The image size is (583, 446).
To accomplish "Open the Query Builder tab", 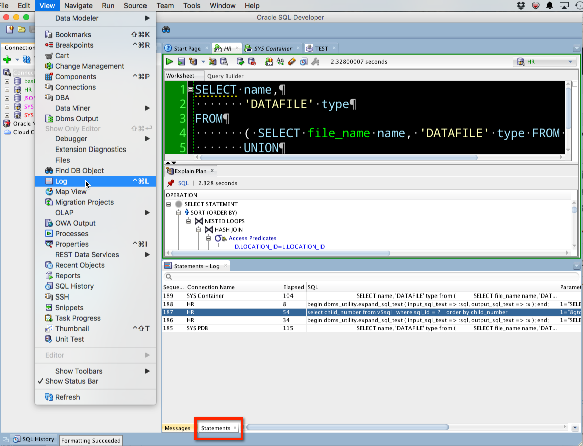I will click(225, 76).
